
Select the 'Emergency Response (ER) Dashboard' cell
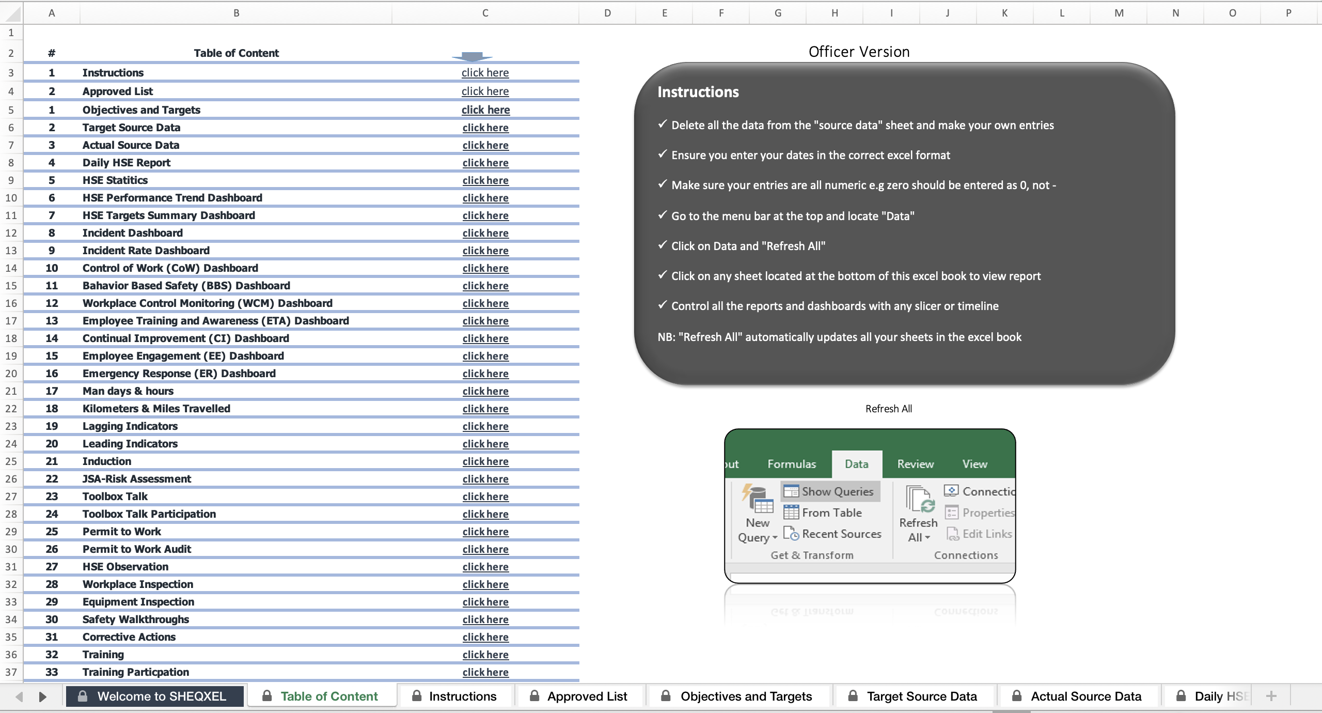point(236,374)
